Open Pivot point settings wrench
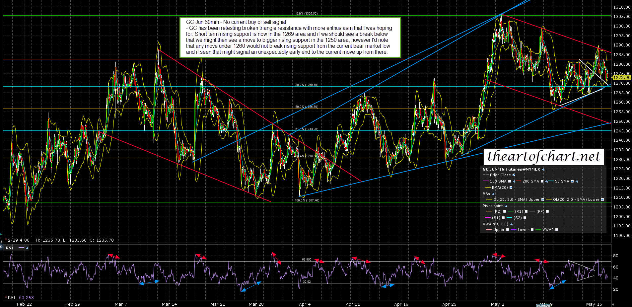The image size is (632, 307). [x=506, y=206]
